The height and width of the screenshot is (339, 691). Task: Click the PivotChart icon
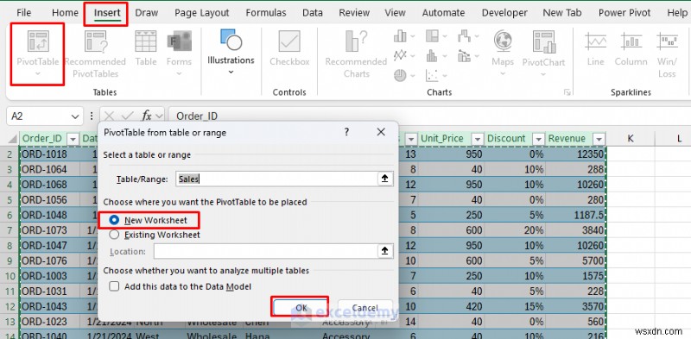coord(543,41)
